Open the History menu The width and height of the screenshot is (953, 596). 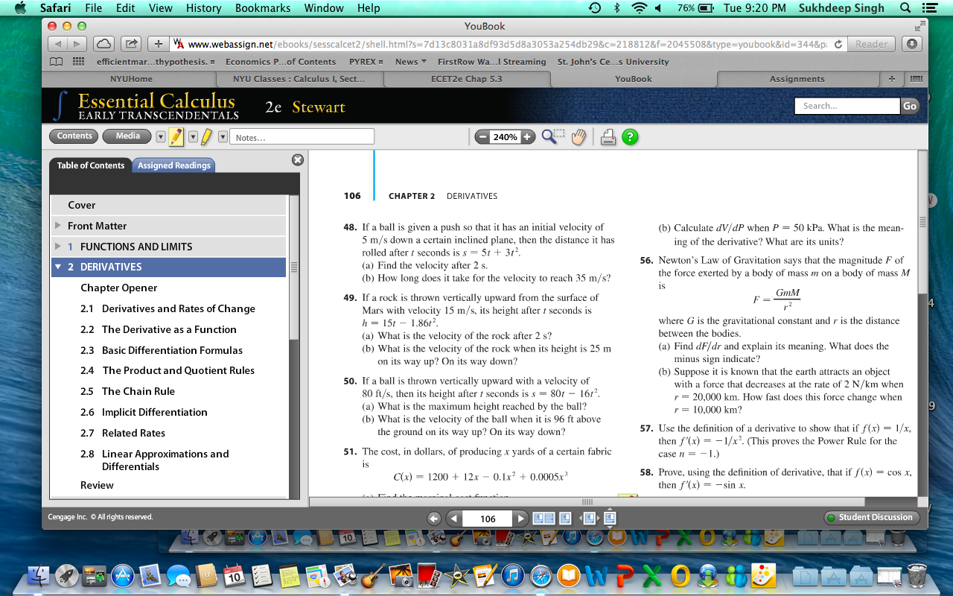click(204, 8)
